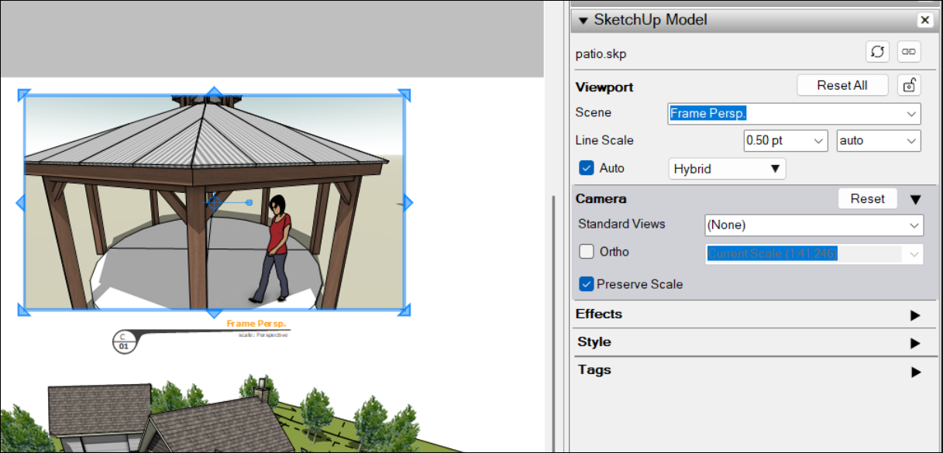Expand the Effects section
Image resolution: width=943 pixels, height=453 pixels.
pyautogui.click(x=916, y=314)
